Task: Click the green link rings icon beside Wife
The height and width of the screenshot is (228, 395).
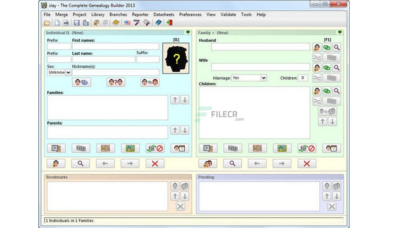Action: point(327,67)
